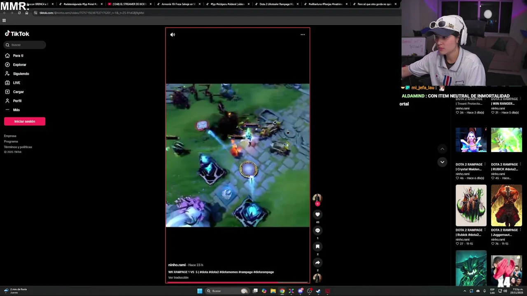Switch to the Dota 2 Lifestealer Rampage tab
Viewport: 527px width, 296px height.
click(x=276, y=4)
